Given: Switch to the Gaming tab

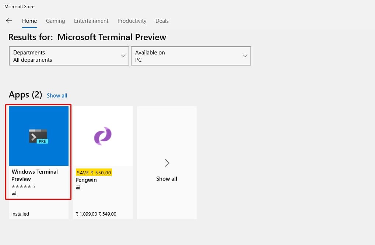Looking at the screenshot, I should (x=56, y=21).
